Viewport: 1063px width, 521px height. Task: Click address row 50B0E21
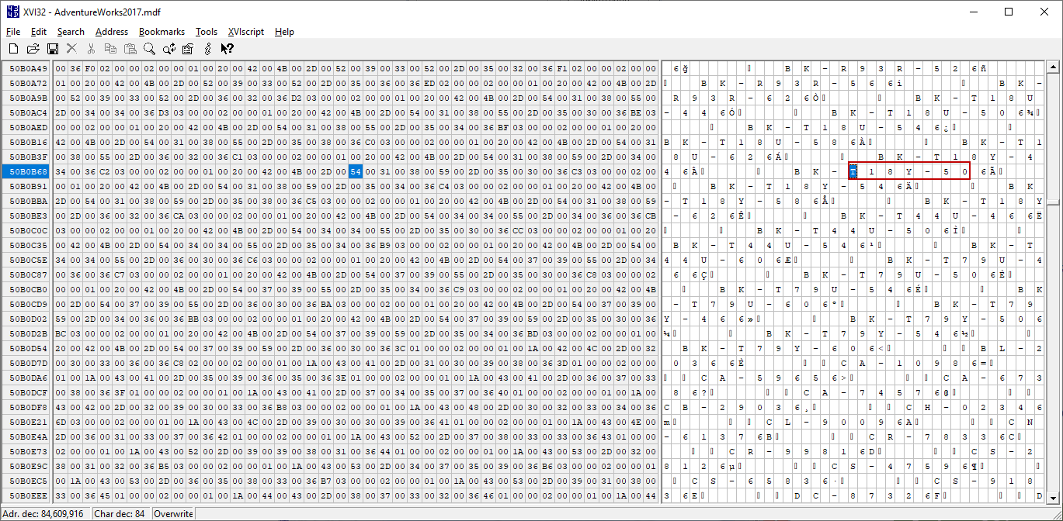pyautogui.click(x=27, y=423)
